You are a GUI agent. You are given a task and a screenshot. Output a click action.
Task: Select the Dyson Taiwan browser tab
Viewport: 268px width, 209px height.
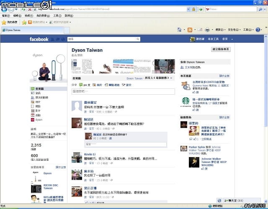coord(33,30)
